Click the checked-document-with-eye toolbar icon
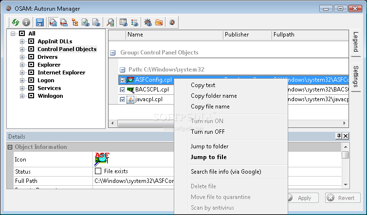Image resolution: width=367 pixels, height=215 pixels. point(86,22)
